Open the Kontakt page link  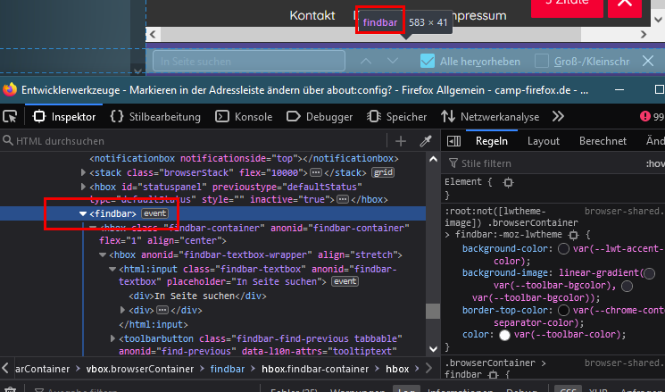coord(312,16)
